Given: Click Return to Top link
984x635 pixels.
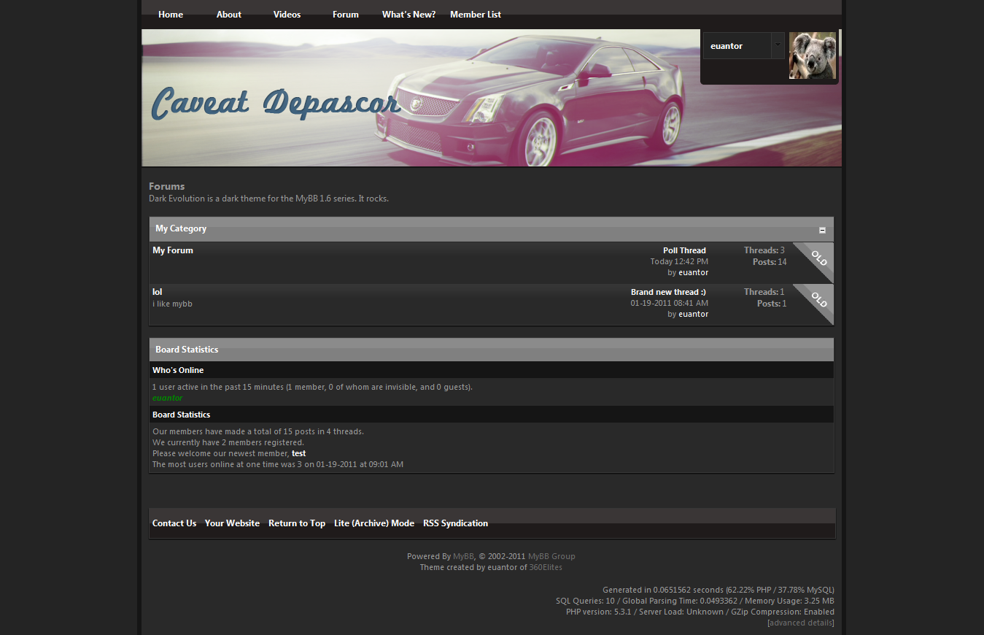Looking at the screenshot, I should pyautogui.click(x=297, y=523).
